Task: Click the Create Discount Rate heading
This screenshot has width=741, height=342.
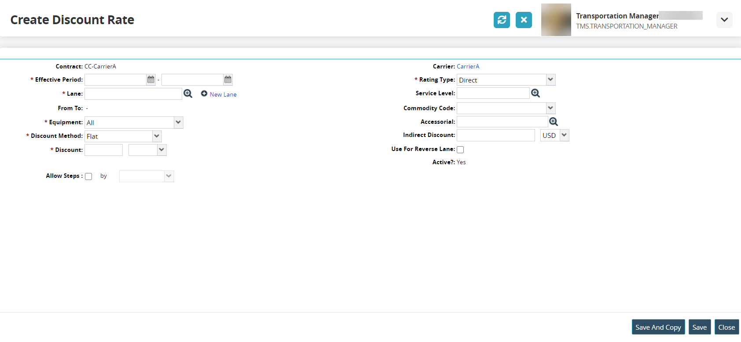Action: [x=72, y=20]
